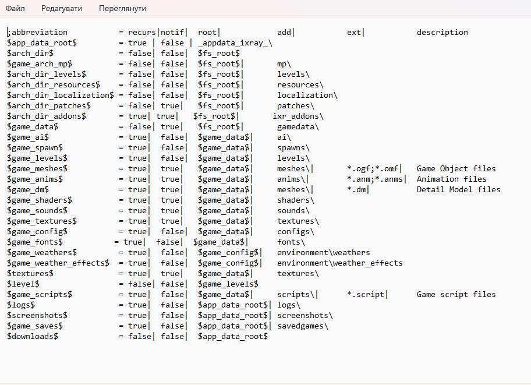Viewport: 531px width, 385px height.
Task: Place cursor on $game_weather_effects$ variable
Action: click(58, 263)
